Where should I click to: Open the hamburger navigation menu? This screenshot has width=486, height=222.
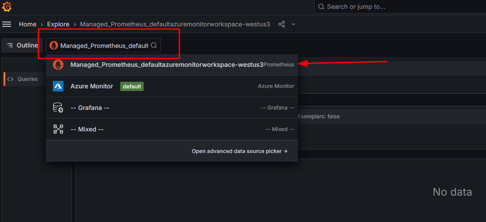pos(7,24)
